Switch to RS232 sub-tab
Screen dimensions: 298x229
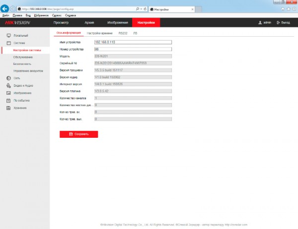[x=123, y=33]
